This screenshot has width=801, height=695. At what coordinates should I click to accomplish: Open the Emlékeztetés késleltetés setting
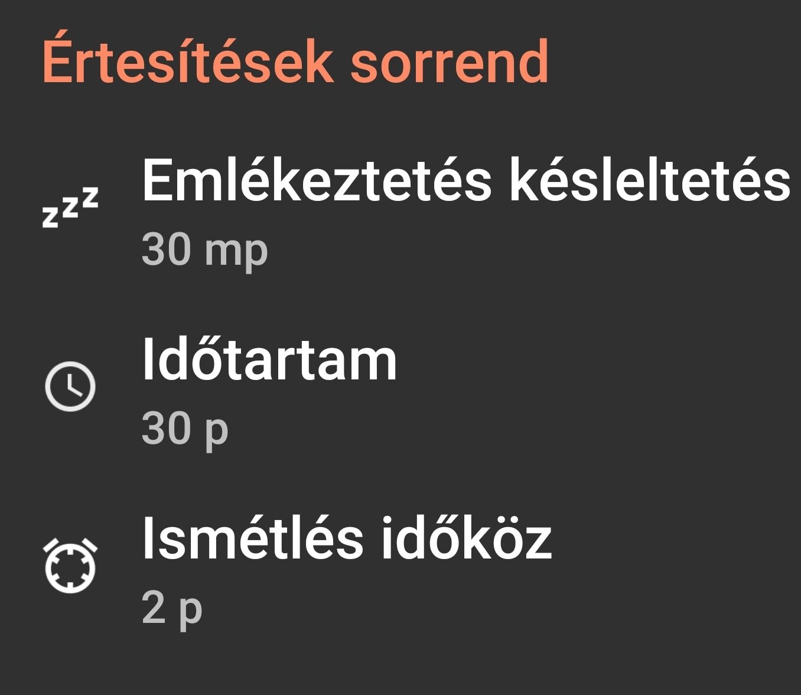(465, 180)
